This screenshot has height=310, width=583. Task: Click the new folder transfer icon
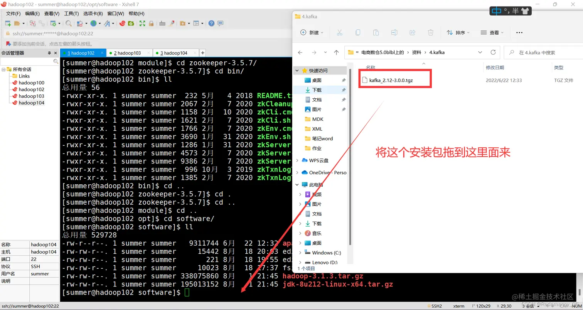tap(183, 24)
